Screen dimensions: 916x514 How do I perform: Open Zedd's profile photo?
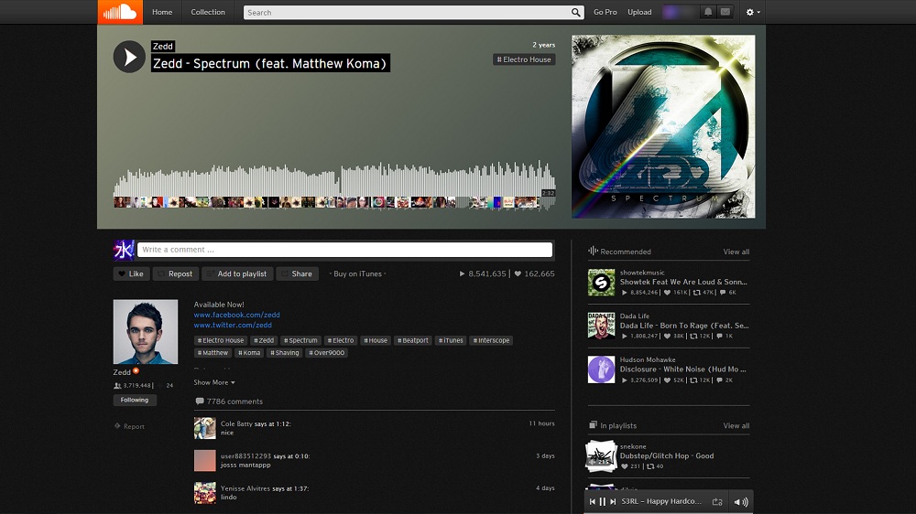click(146, 332)
